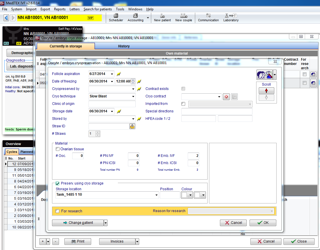Image resolution: width=320 pixels, height=250 pixels.
Task: Enable the For research checkbox in dialog
Action: [x=58, y=211]
